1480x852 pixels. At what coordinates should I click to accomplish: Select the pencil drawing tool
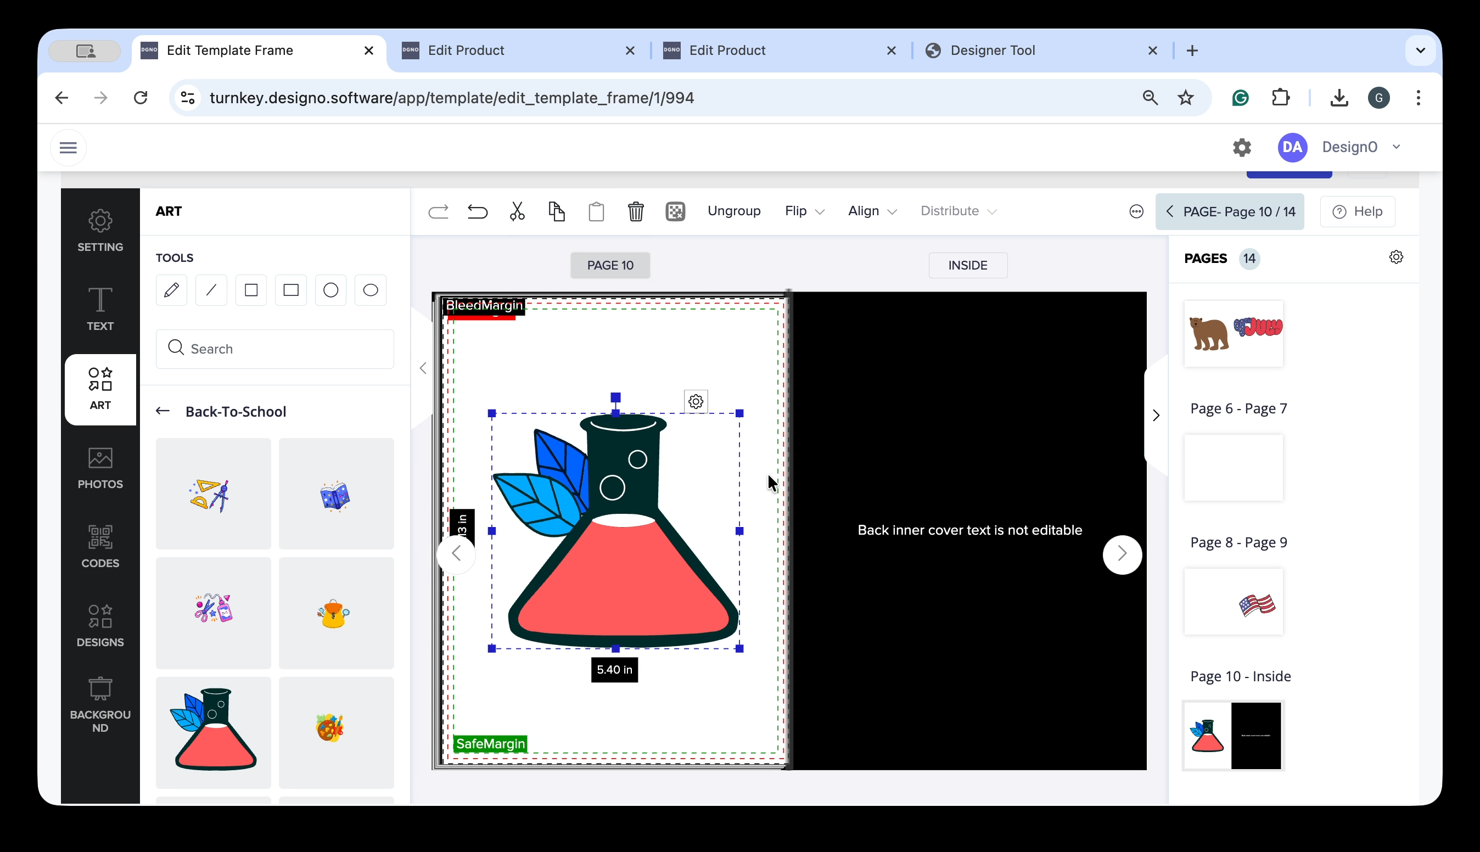(x=171, y=290)
